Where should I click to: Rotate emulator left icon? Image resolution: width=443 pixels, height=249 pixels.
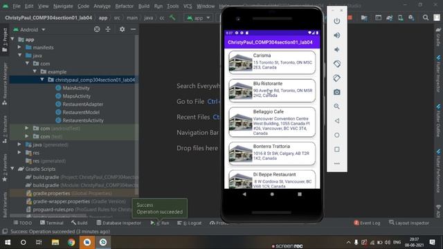tap(337, 64)
